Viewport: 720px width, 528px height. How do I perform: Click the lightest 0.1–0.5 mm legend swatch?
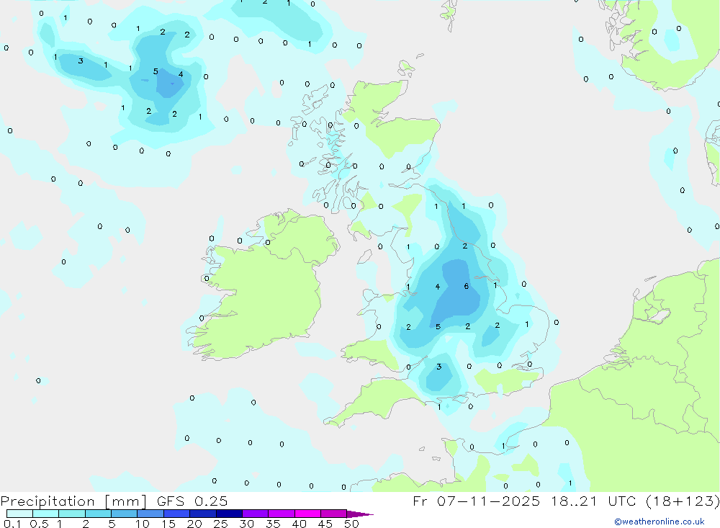[x=19, y=514]
